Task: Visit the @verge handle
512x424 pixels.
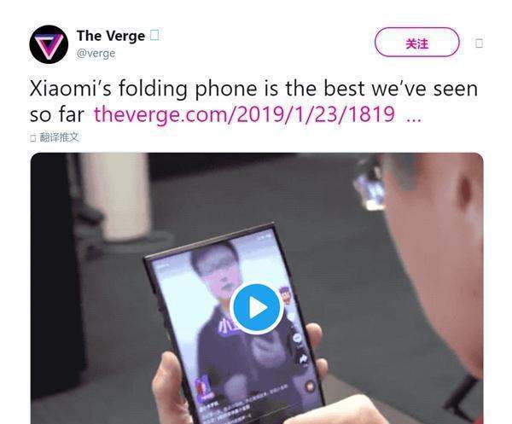Action: pyautogui.click(x=96, y=53)
